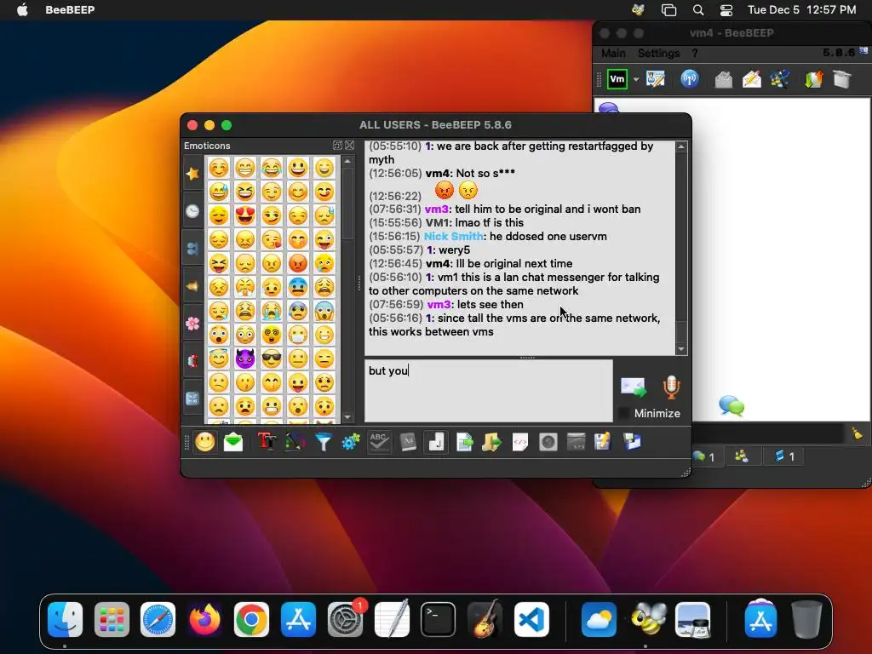
Task: Click the emoticon list scroll down arrow
Action: (347, 417)
